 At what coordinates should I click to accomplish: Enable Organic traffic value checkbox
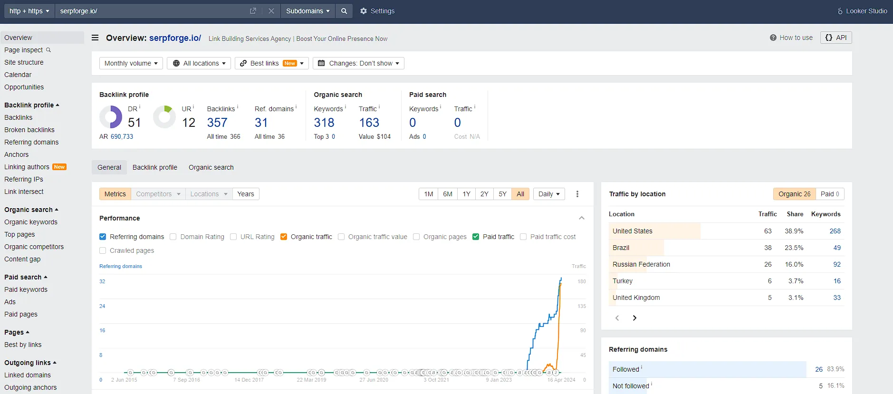click(341, 237)
